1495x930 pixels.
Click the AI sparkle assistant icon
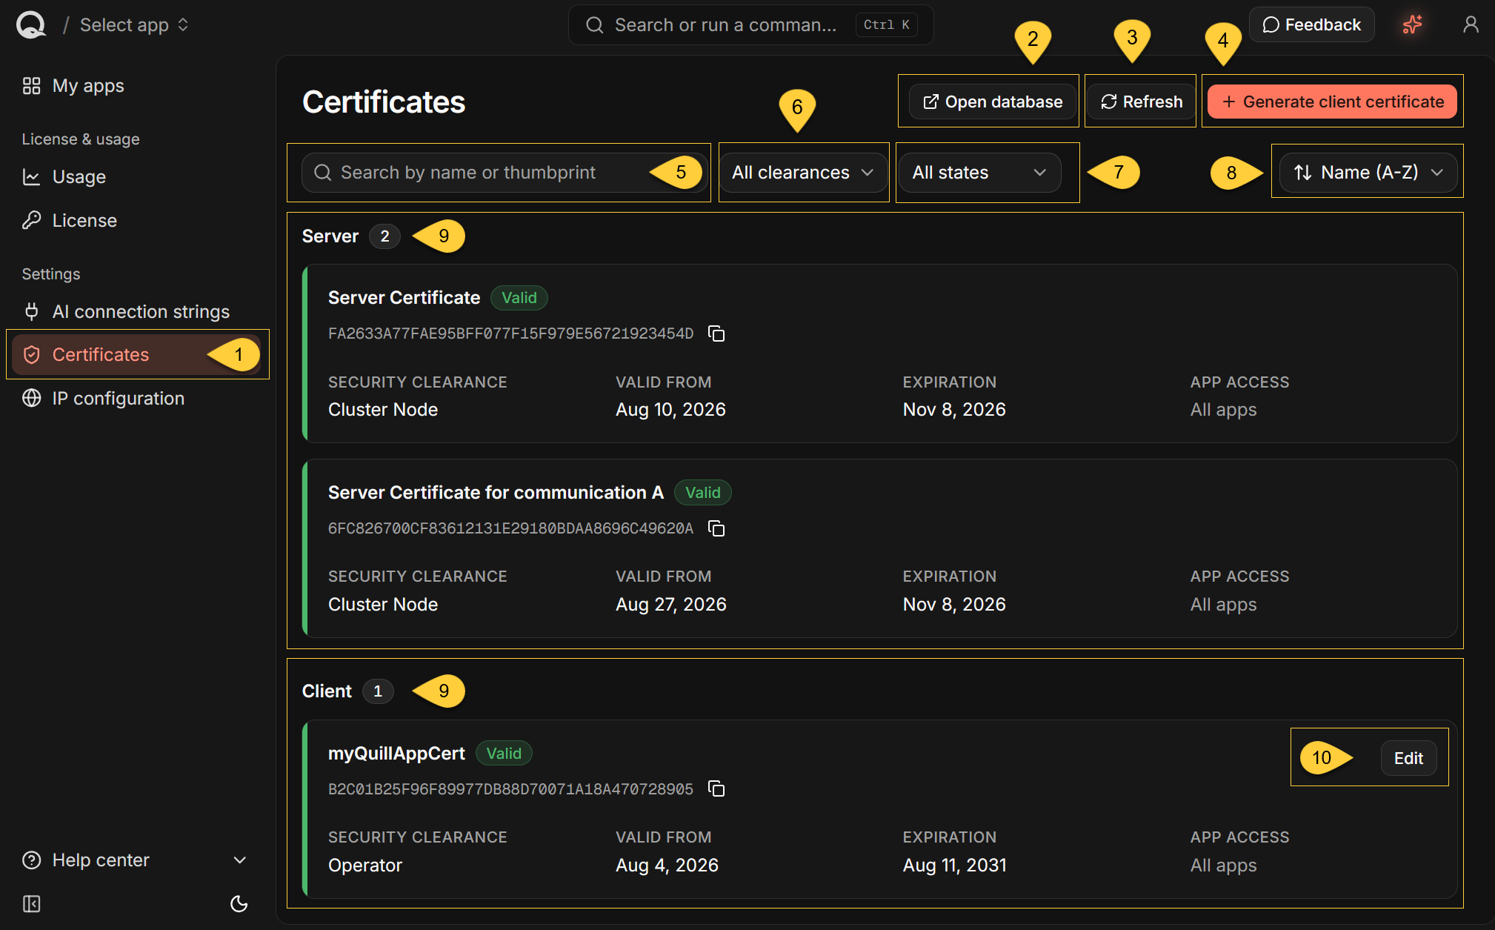click(1412, 24)
